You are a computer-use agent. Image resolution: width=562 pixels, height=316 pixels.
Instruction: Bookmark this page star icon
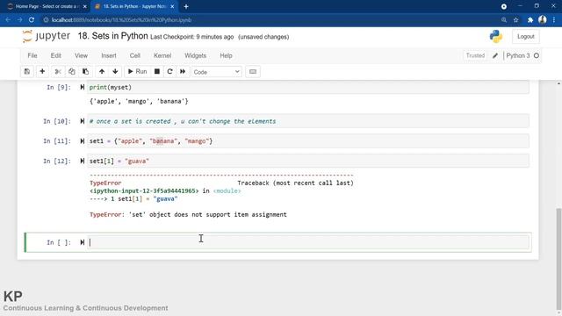click(x=515, y=20)
